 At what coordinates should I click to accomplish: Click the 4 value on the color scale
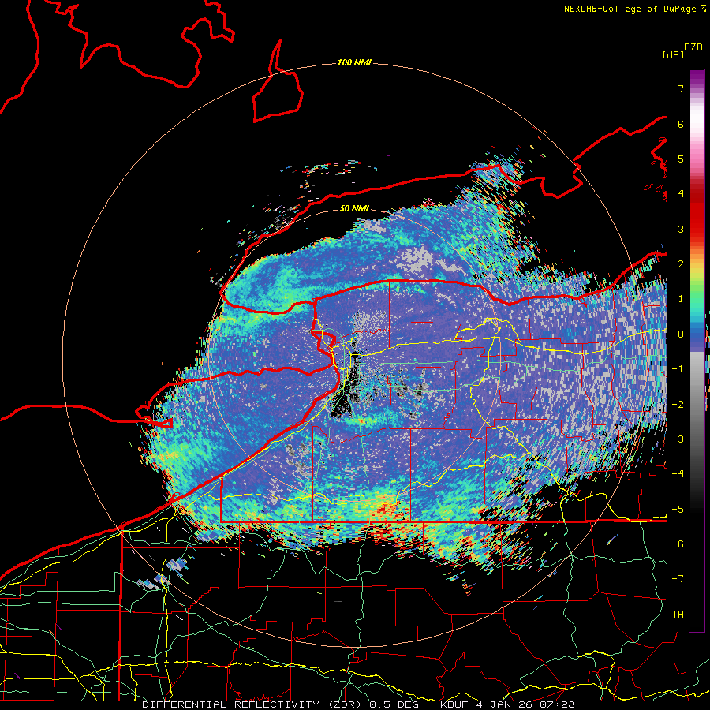pos(681,194)
